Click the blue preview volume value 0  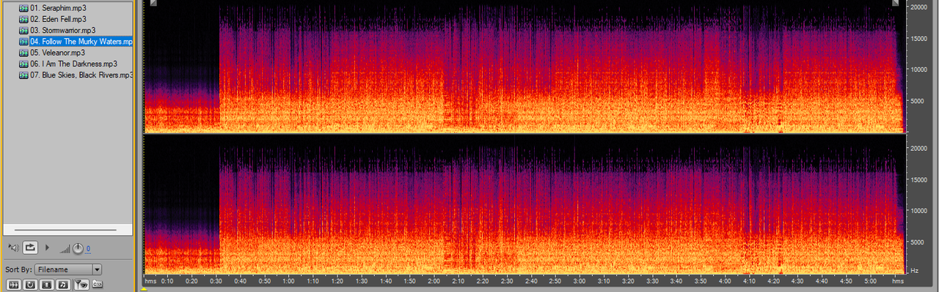(89, 250)
